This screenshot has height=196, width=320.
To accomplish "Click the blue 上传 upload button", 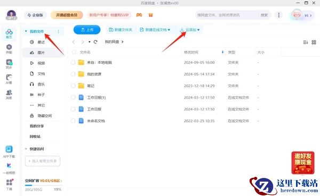I will coord(87,30).
